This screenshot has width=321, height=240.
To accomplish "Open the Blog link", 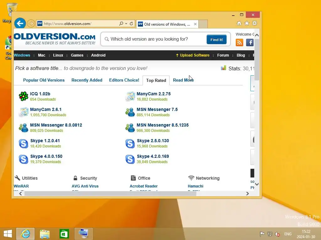I will click(x=241, y=55).
